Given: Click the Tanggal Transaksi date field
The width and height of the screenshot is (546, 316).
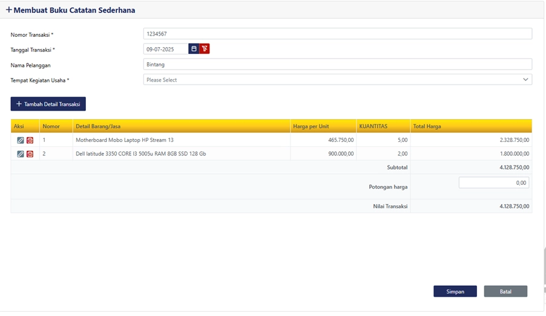Looking at the screenshot, I should tap(165, 49).
